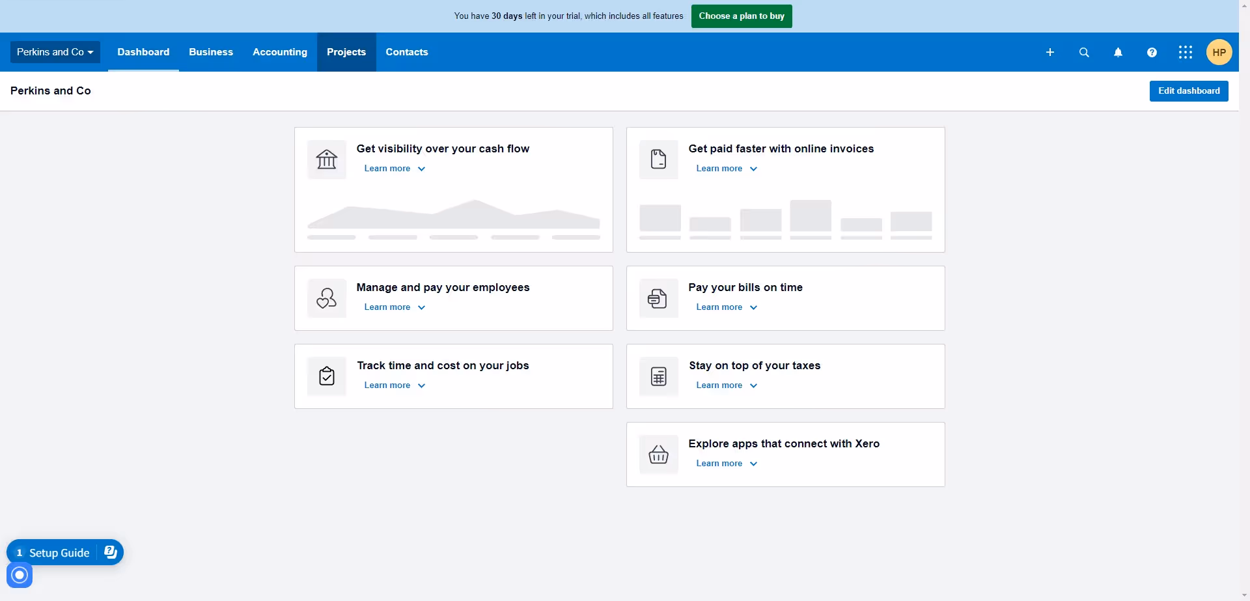1250x601 pixels.
Task: Expand Learn more under Pay your bills on time
Action: tap(727, 307)
